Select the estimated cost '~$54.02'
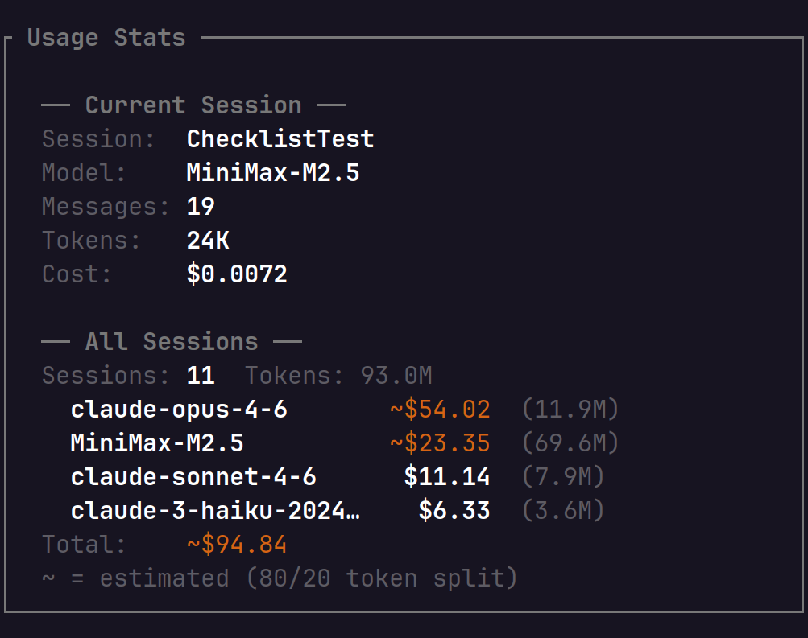Screen dimensions: 808x638 pos(440,409)
